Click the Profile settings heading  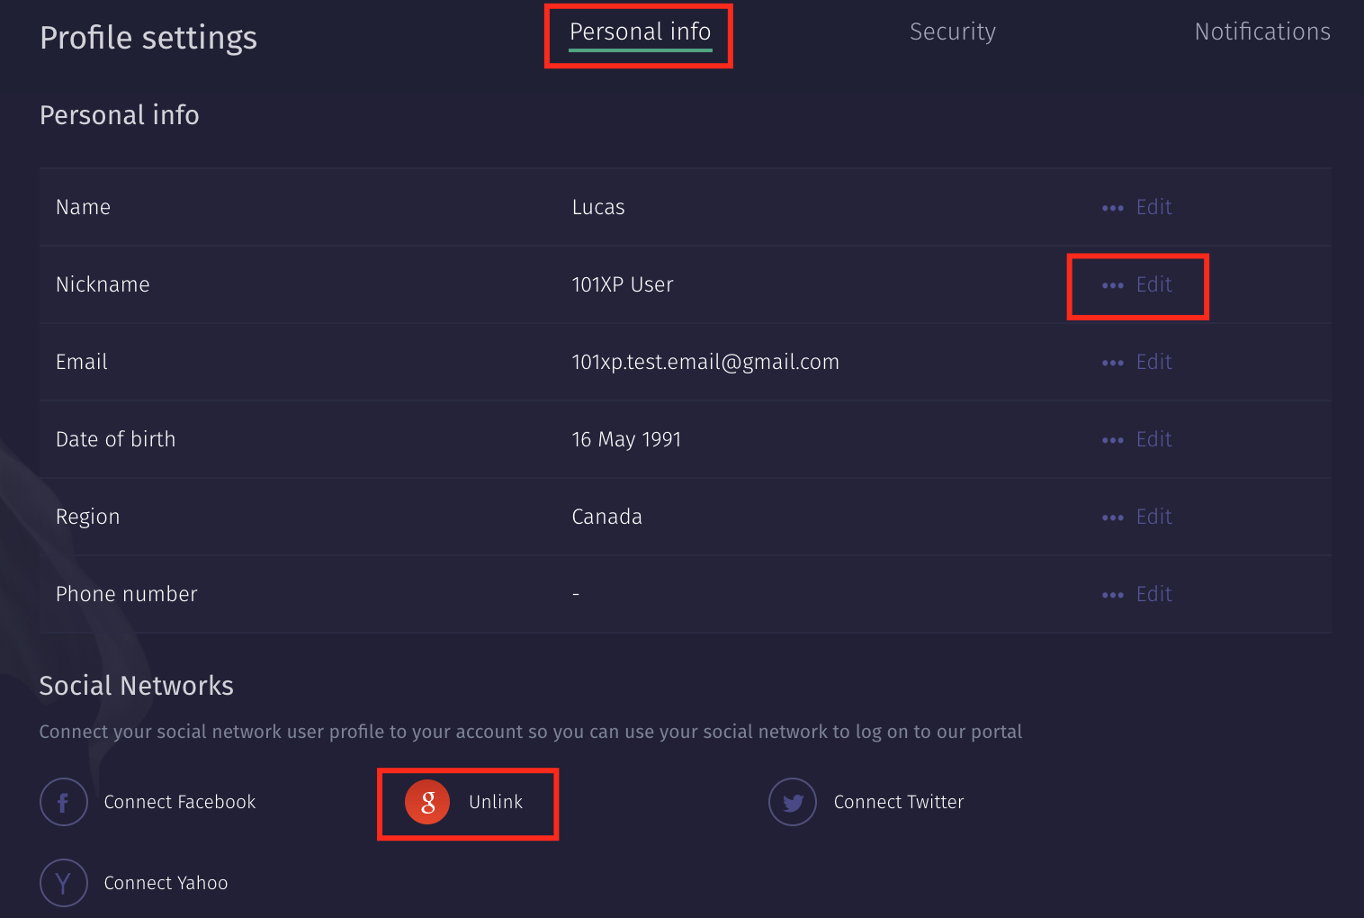click(148, 38)
